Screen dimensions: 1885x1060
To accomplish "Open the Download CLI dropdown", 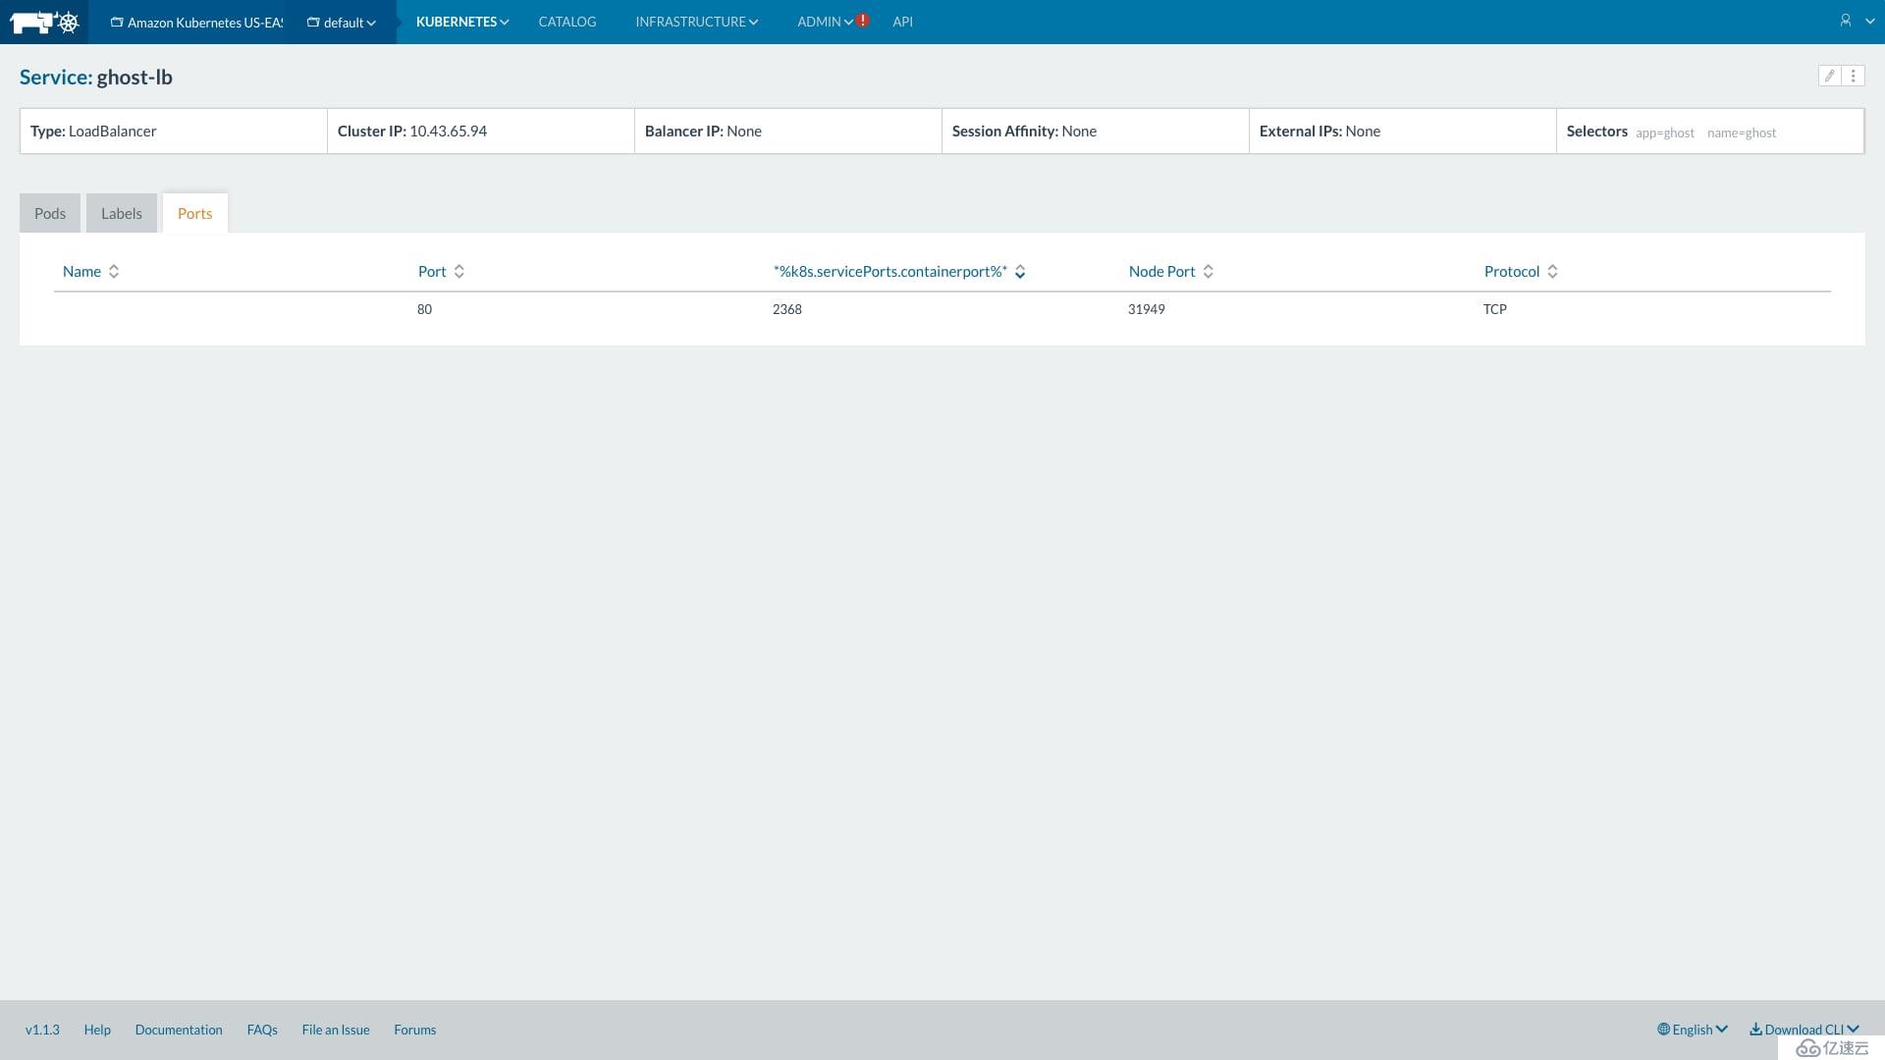I will [1804, 1030].
